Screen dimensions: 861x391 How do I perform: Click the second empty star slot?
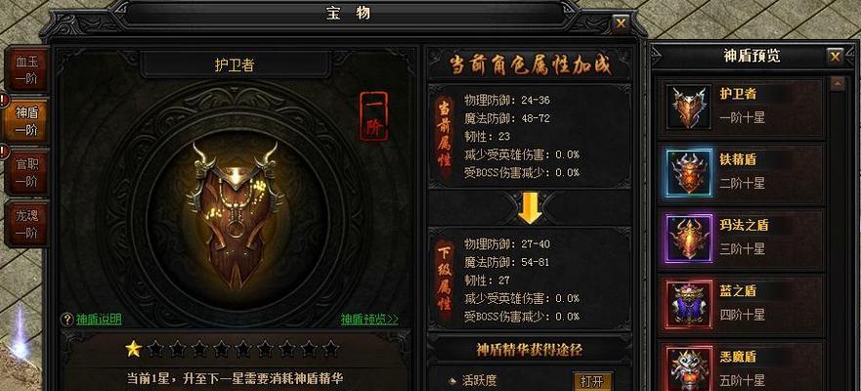coord(177,348)
